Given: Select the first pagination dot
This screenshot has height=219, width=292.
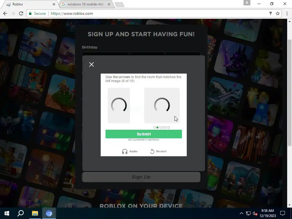Looking at the screenshot, I should [x=154, y=127].
